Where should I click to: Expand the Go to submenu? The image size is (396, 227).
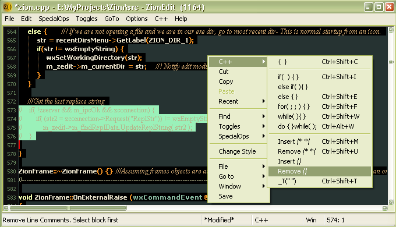pyautogui.click(x=238, y=176)
